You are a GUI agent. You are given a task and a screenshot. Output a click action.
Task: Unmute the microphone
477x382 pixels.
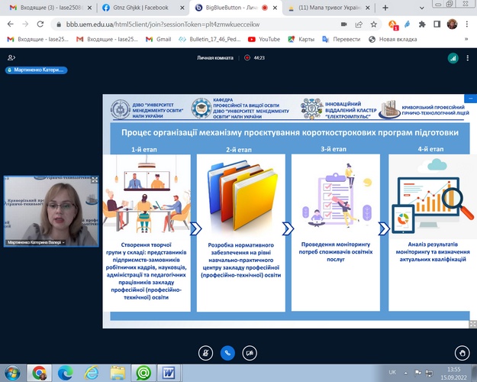(205, 353)
